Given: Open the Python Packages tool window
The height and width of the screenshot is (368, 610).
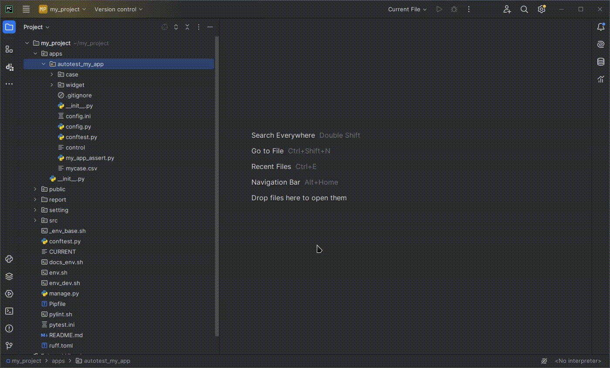Looking at the screenshot, I should click(9, 276).
